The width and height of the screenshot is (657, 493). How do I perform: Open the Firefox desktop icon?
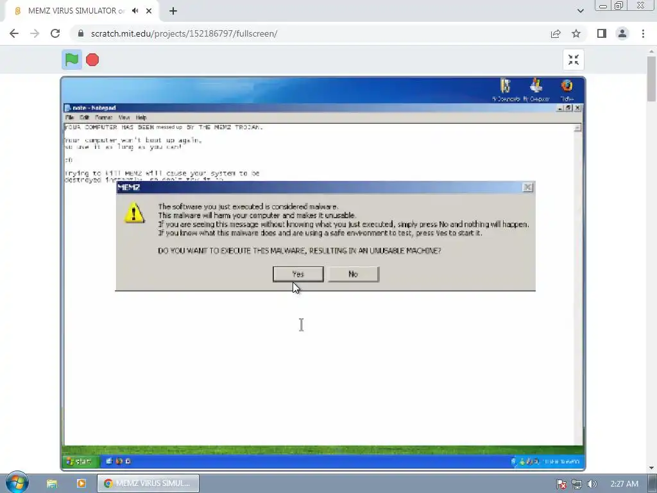(x=567, y=90)
